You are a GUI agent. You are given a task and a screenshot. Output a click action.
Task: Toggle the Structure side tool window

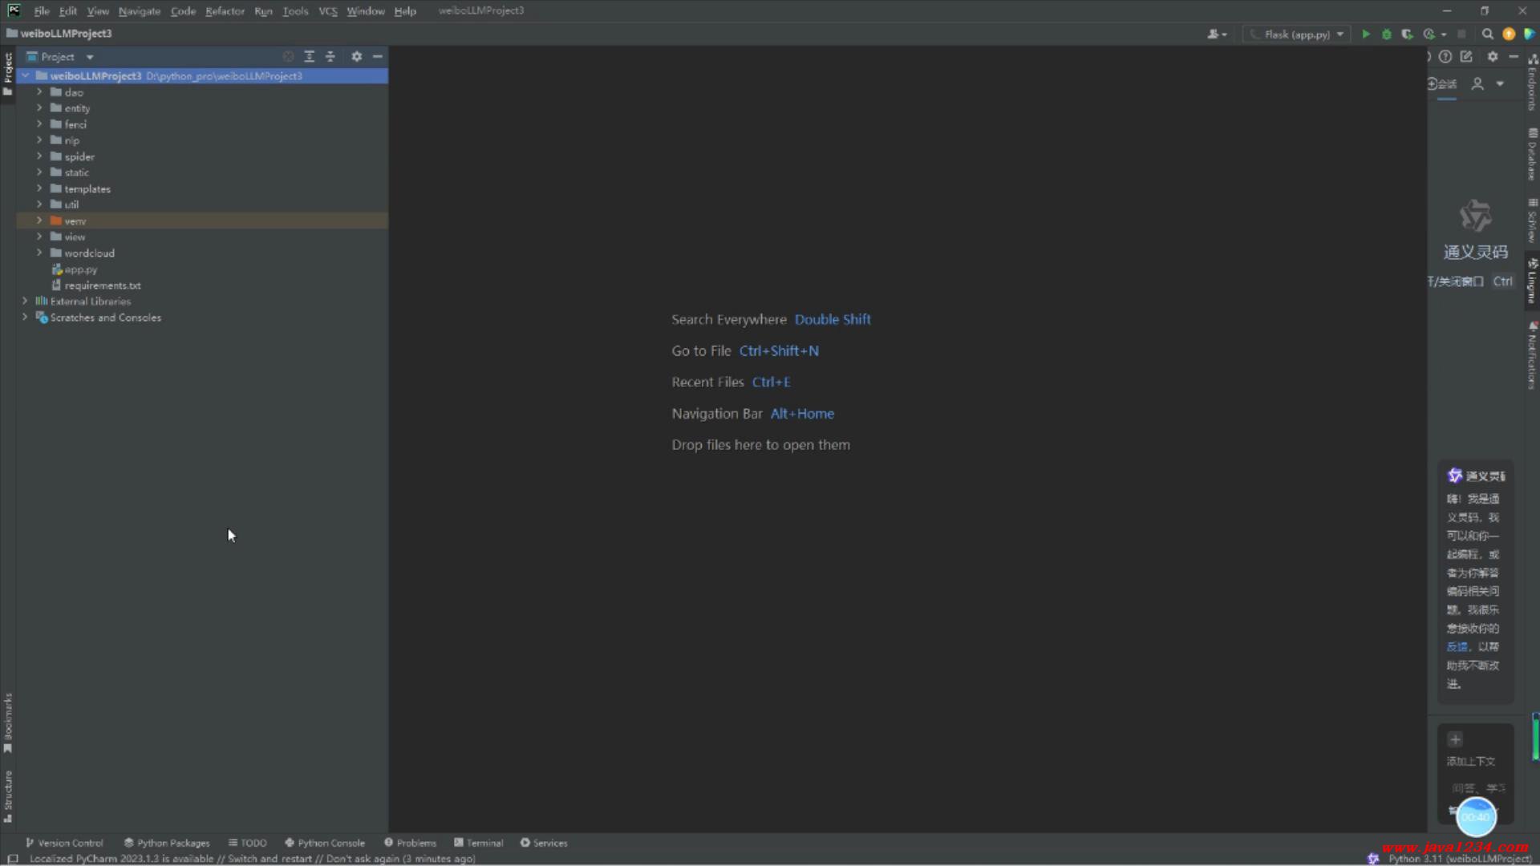tap(8, 795)
